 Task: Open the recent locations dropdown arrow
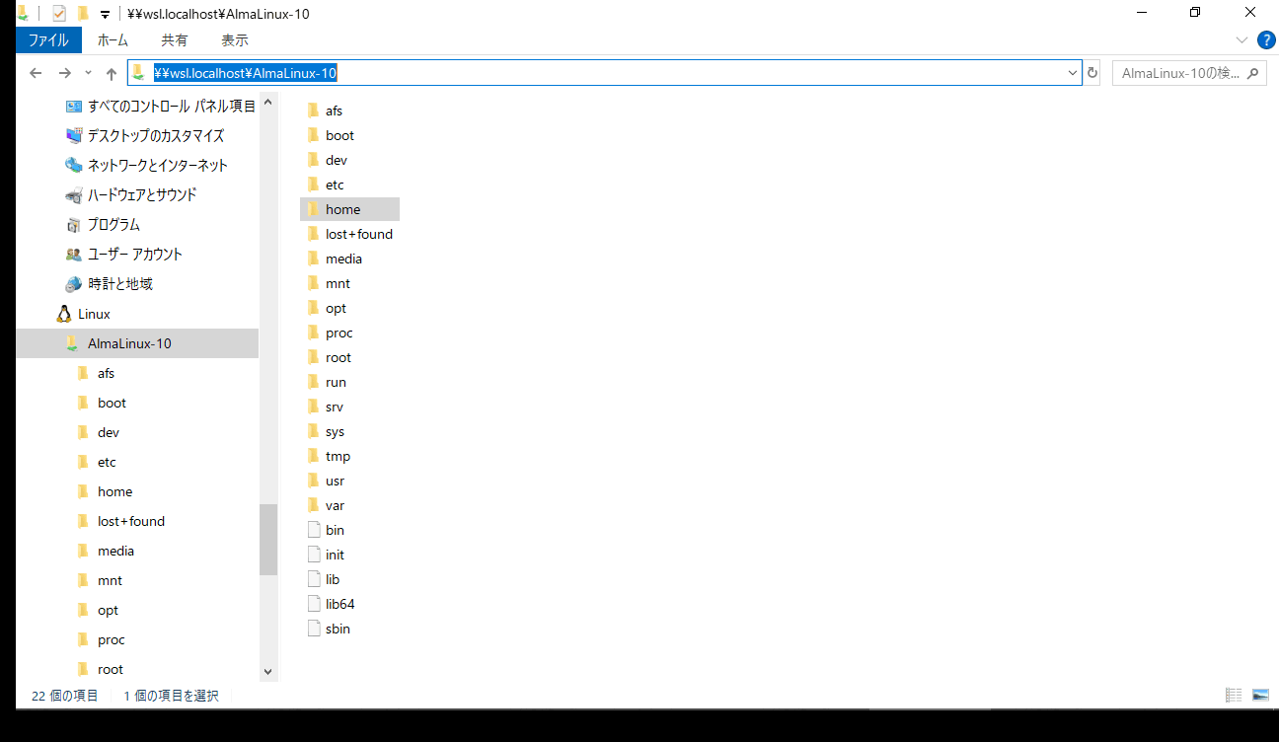tap(88, 73)
